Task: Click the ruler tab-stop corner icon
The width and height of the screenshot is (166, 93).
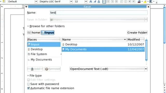Action: [x=2, y=7]
